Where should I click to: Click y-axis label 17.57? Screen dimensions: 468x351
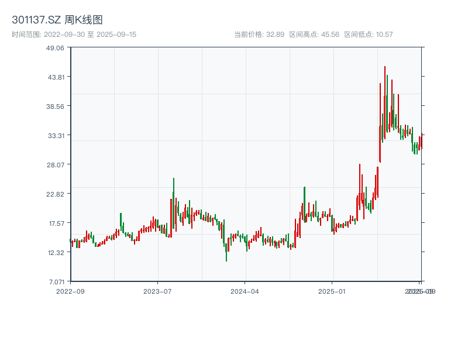click(x=57, y=223)
